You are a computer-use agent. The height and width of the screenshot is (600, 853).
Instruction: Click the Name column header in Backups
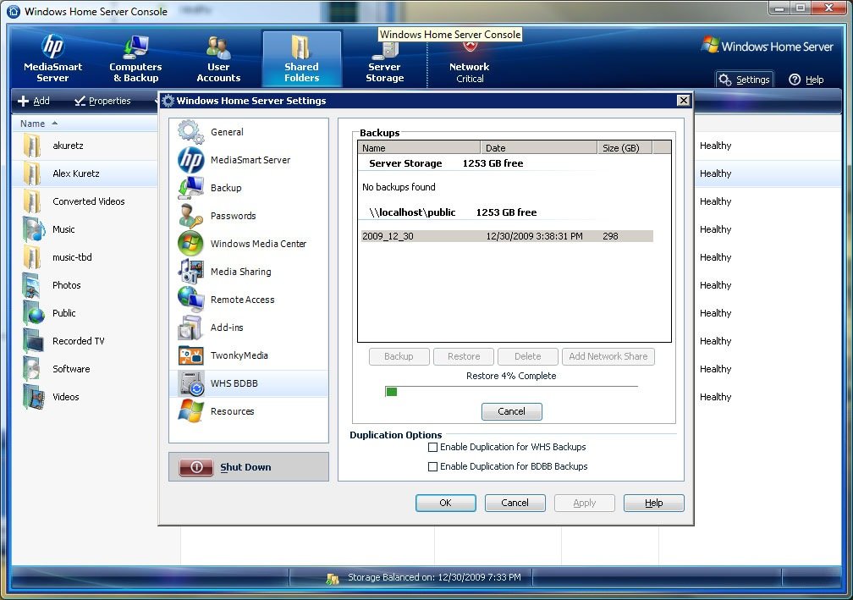(418, 148)
